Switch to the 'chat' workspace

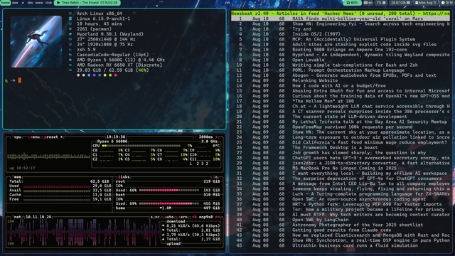pyautogui.click(x=48, y=3)
